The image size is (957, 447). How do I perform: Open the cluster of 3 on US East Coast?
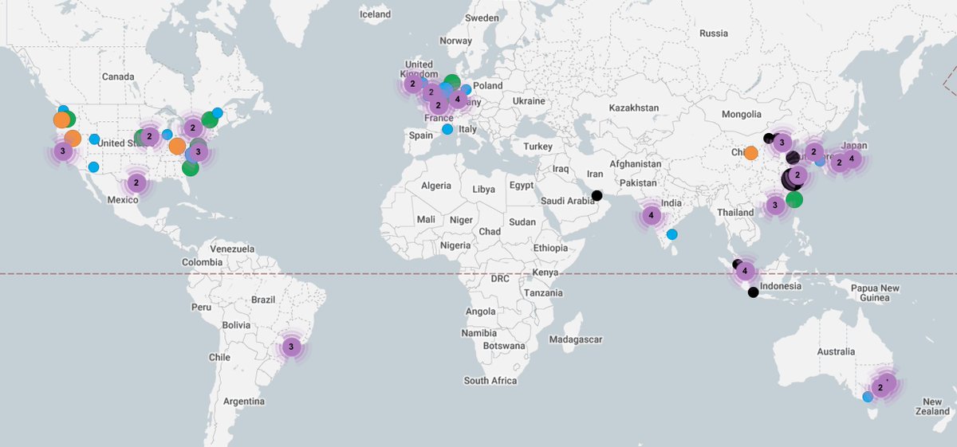coord(198,151)
